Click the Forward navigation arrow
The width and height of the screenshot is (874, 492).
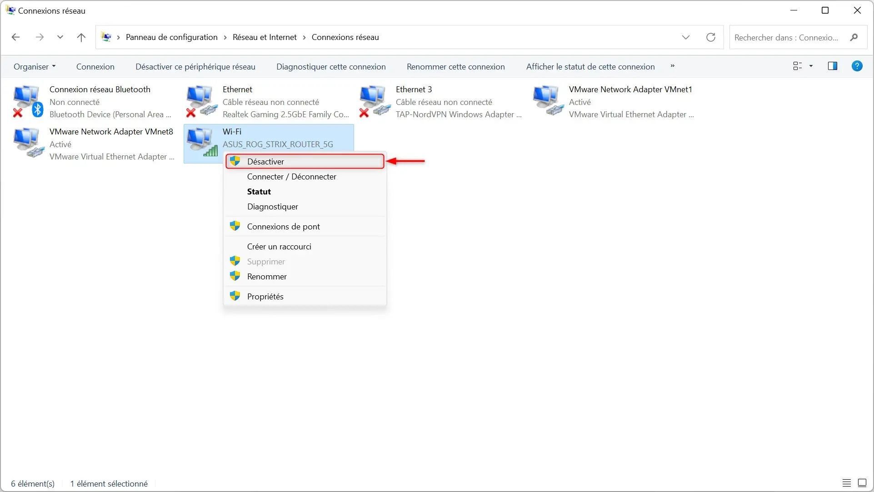[x=40, y=37]
